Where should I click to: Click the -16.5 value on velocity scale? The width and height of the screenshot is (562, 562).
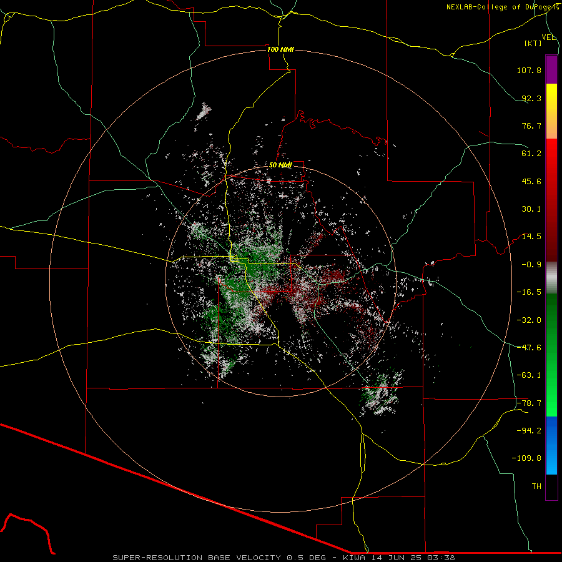(529, 292)
